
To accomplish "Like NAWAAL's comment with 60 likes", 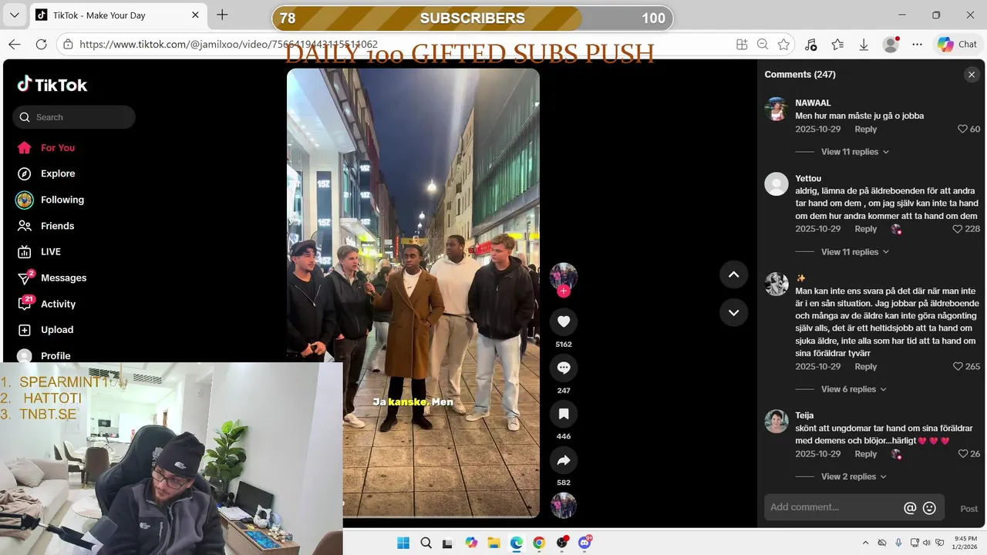I will tap(962, 129).
